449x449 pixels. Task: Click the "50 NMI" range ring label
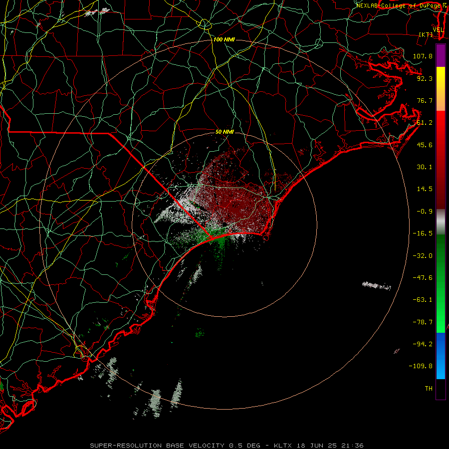(224, 132)
